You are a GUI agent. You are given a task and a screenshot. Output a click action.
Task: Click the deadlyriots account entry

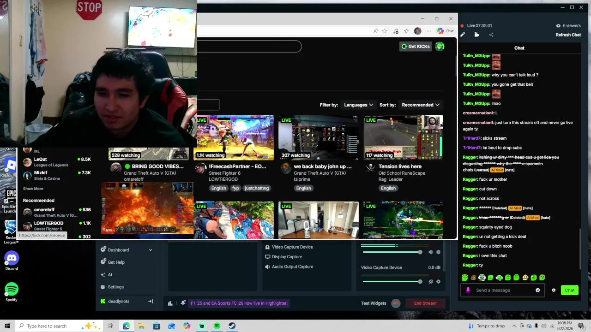point(115,301)
